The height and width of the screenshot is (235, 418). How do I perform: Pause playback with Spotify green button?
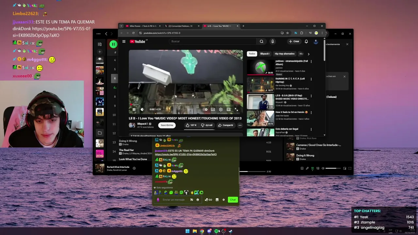click(113, 44)
